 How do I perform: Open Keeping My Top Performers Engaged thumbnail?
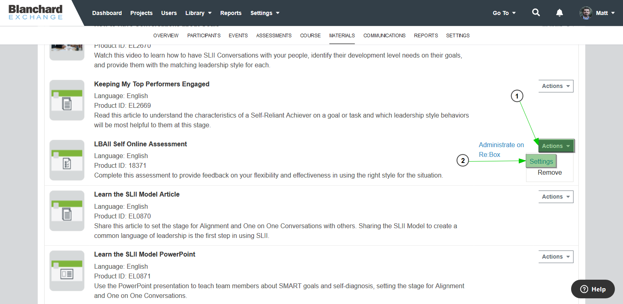coord(67,100)
